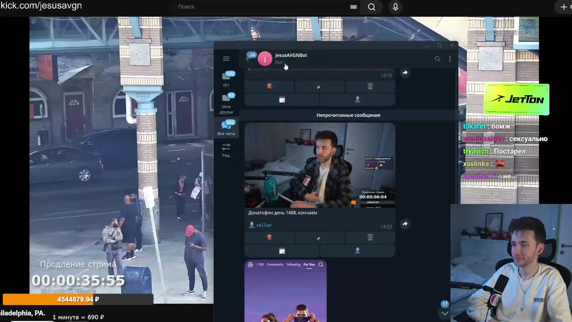572x322 pixels.
Task: Open the Ред. folder editor
Action: coord(226,150)
